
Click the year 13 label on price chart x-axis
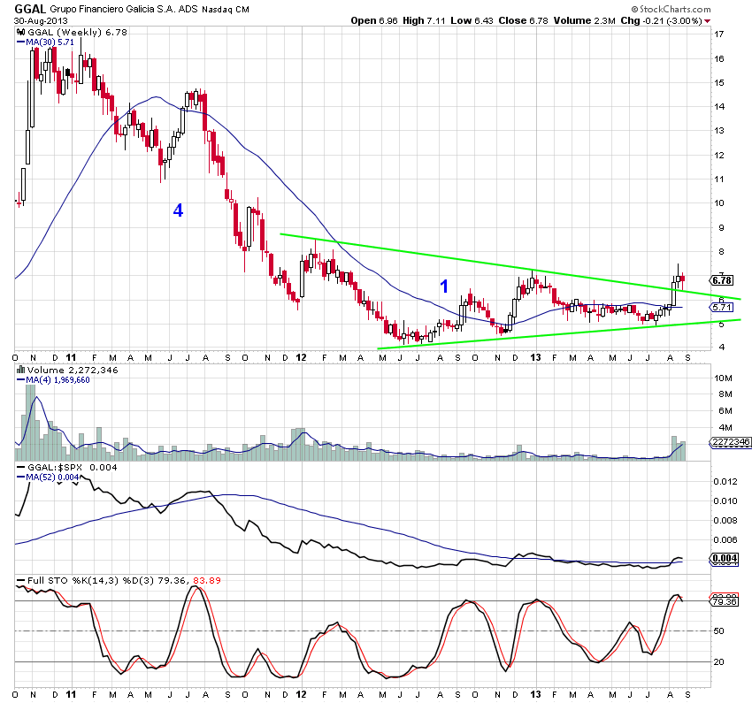pyautogui.click(x=536, y=357)
